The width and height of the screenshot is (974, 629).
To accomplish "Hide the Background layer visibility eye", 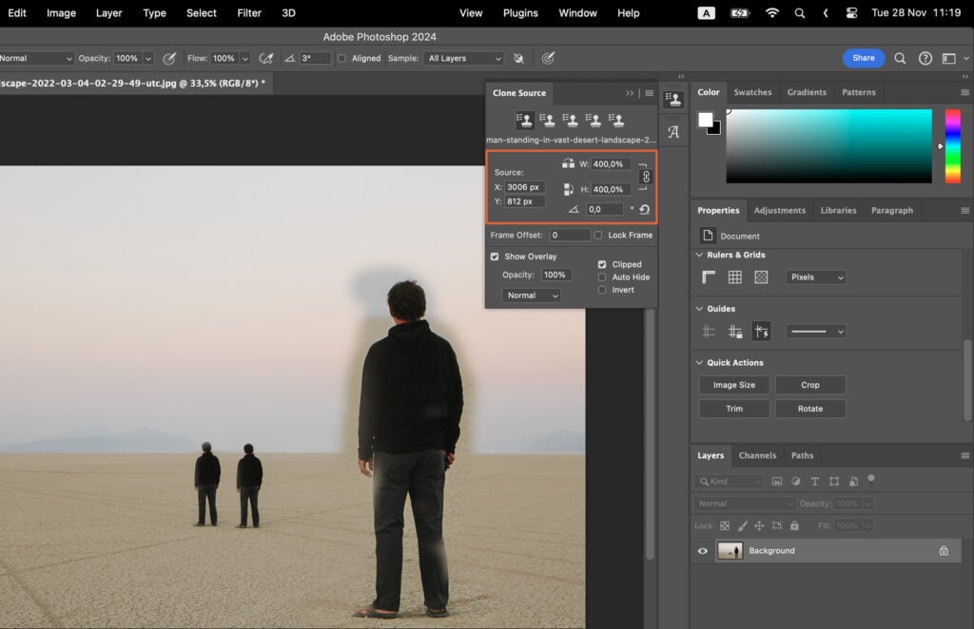I will coord(702,551).
